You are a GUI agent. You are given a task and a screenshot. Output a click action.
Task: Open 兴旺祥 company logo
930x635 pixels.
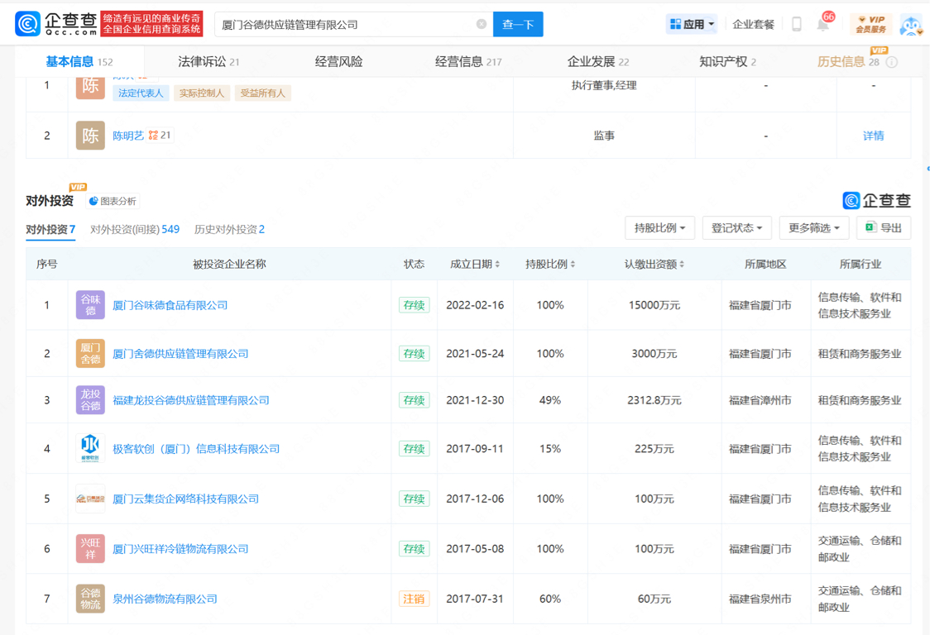(x=90, y=548)
